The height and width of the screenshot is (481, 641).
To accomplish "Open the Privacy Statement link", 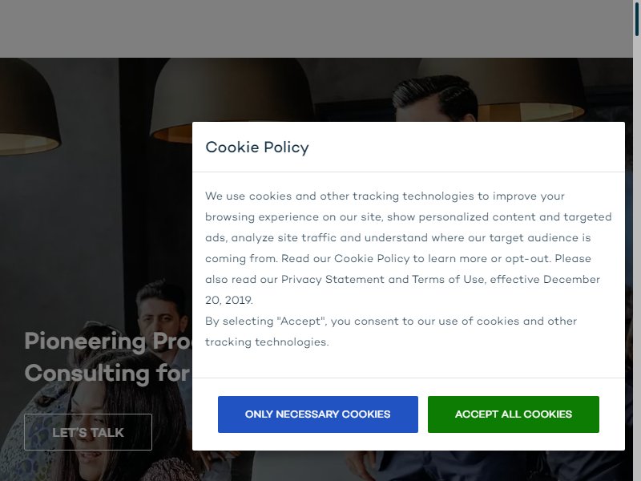I will 333,279.
